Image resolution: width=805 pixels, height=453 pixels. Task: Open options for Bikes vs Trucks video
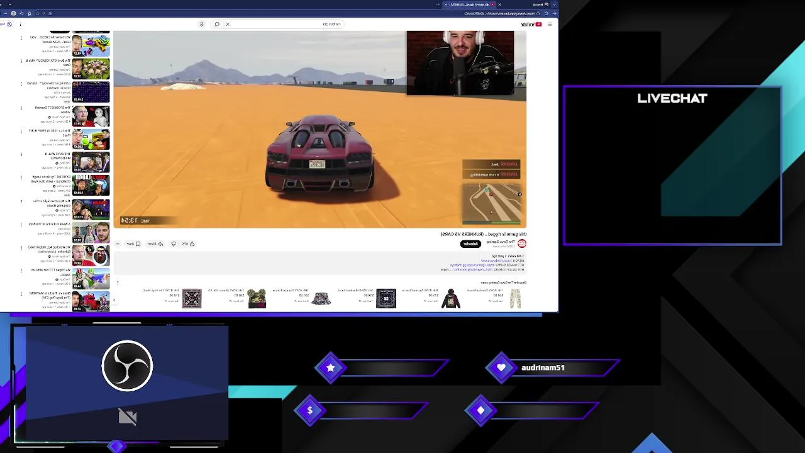[x=21, y=294]
